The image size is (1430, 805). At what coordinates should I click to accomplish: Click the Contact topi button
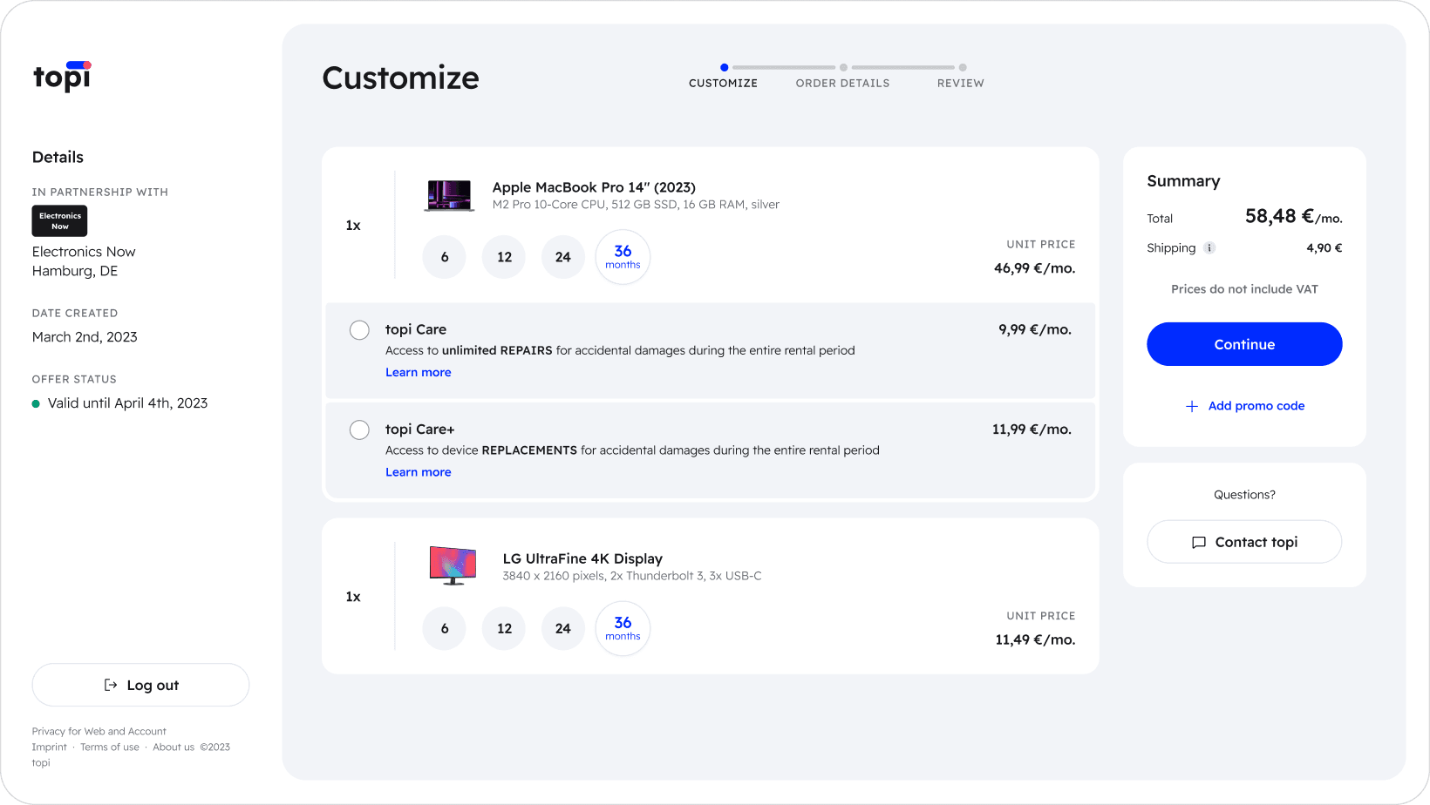point(1244,542)
